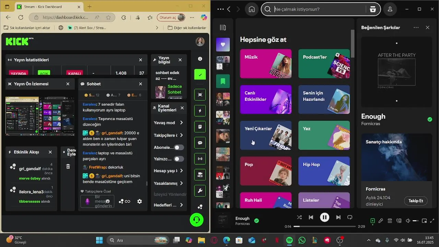The height and width of the screenshot is (247, 439).
Task: Open the three-dot menu in Now Playing panel
Action: coord(416,27)
